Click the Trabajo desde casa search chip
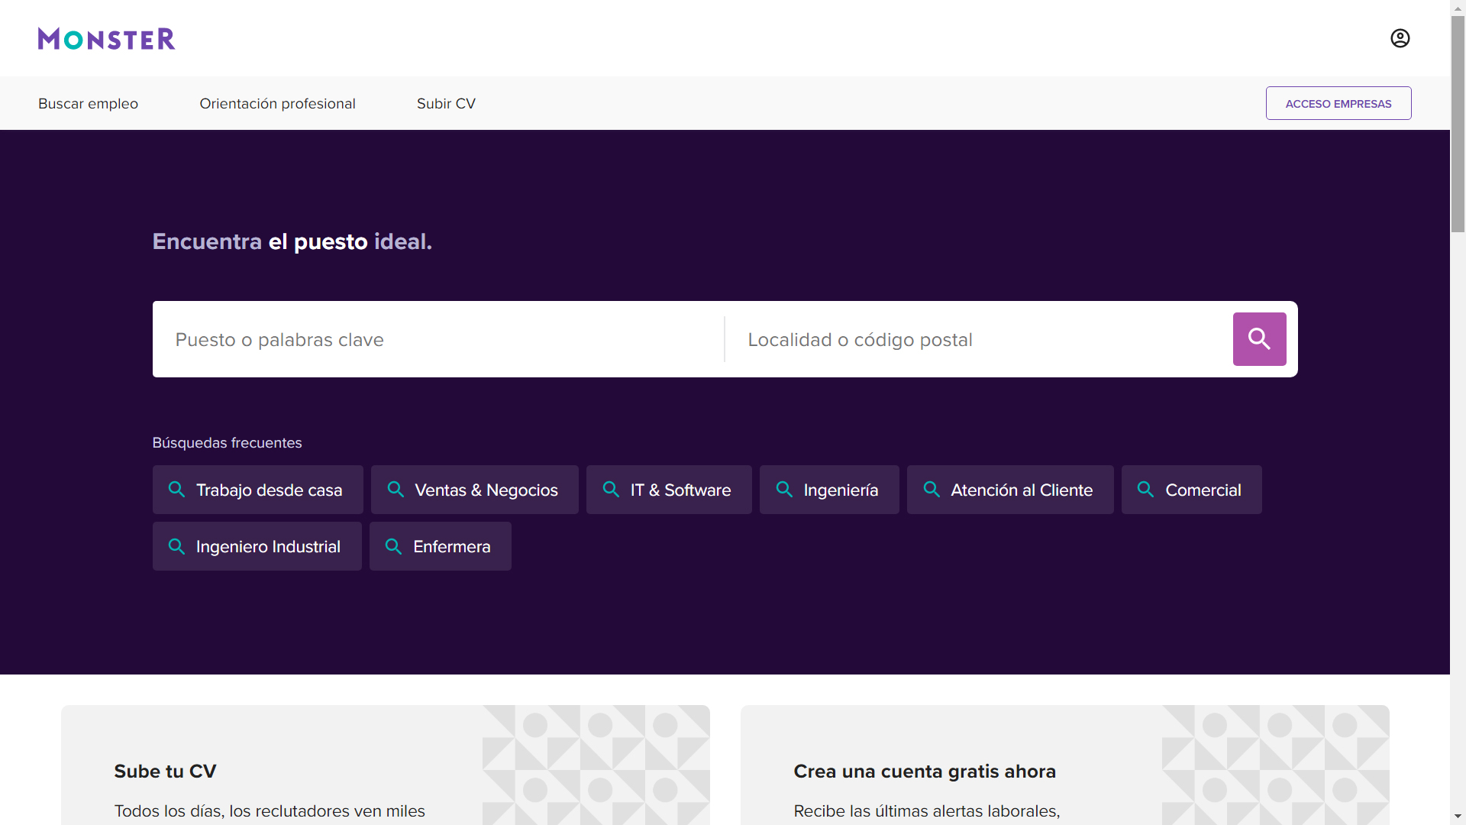The width and height of the screenshot is (1466, 825). tap(257, 490)
